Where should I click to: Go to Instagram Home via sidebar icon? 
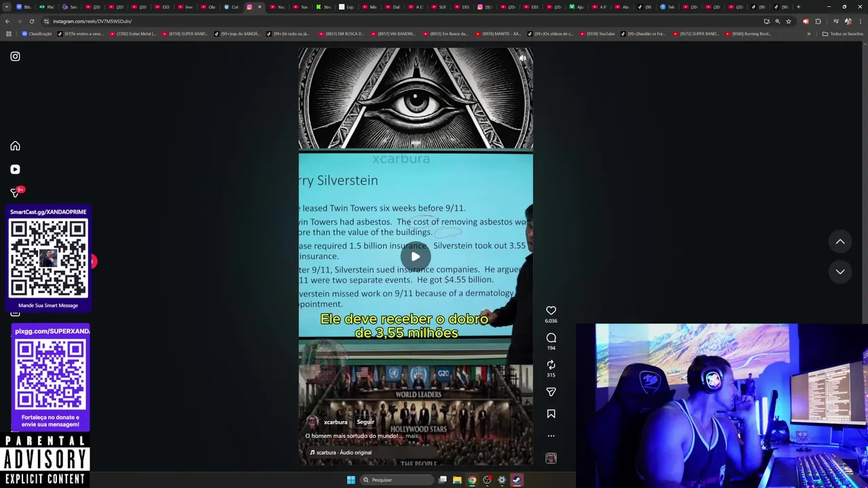[x=15, y=146]
